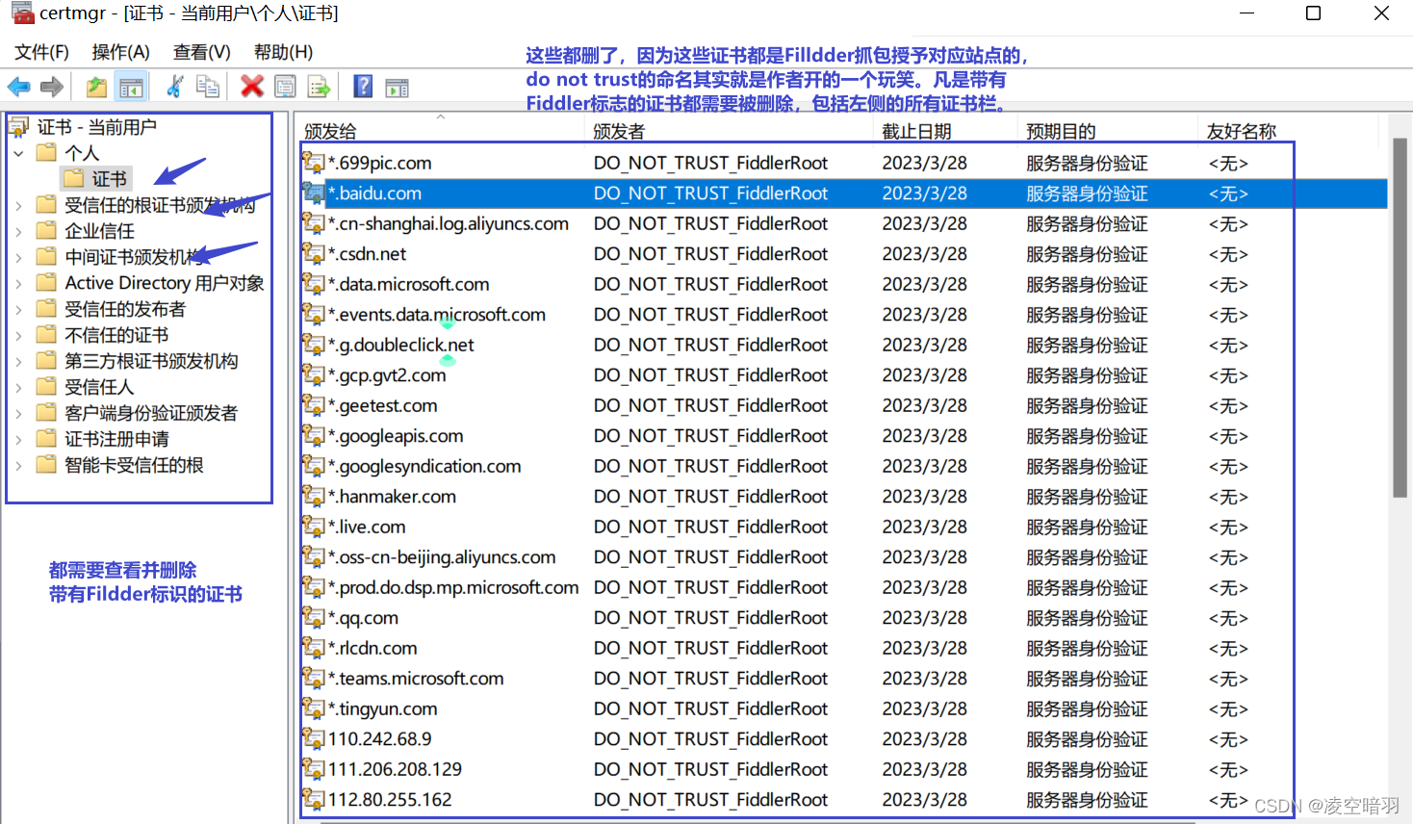
Task: Click the certificate icon of 110.242.68.9
Action: point(313,738)
